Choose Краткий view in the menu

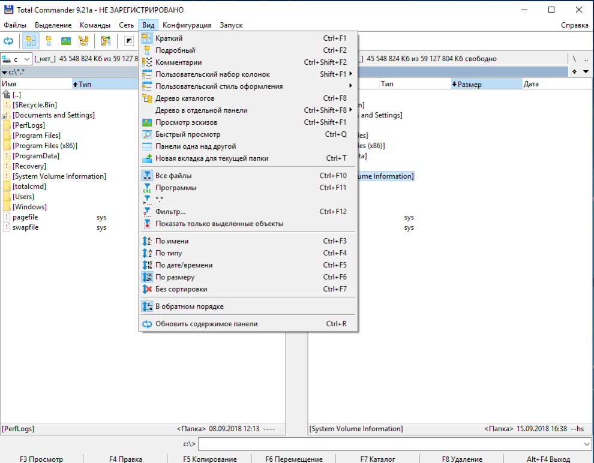pos(248,38)
